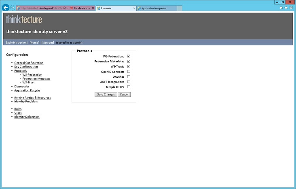Open the browser Tools gear icon
Viewport: 296px width, 189px height.
[291, 8]
